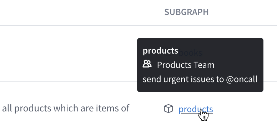Click the @oncall mention in the tooltip

click(x=242, y=79)
